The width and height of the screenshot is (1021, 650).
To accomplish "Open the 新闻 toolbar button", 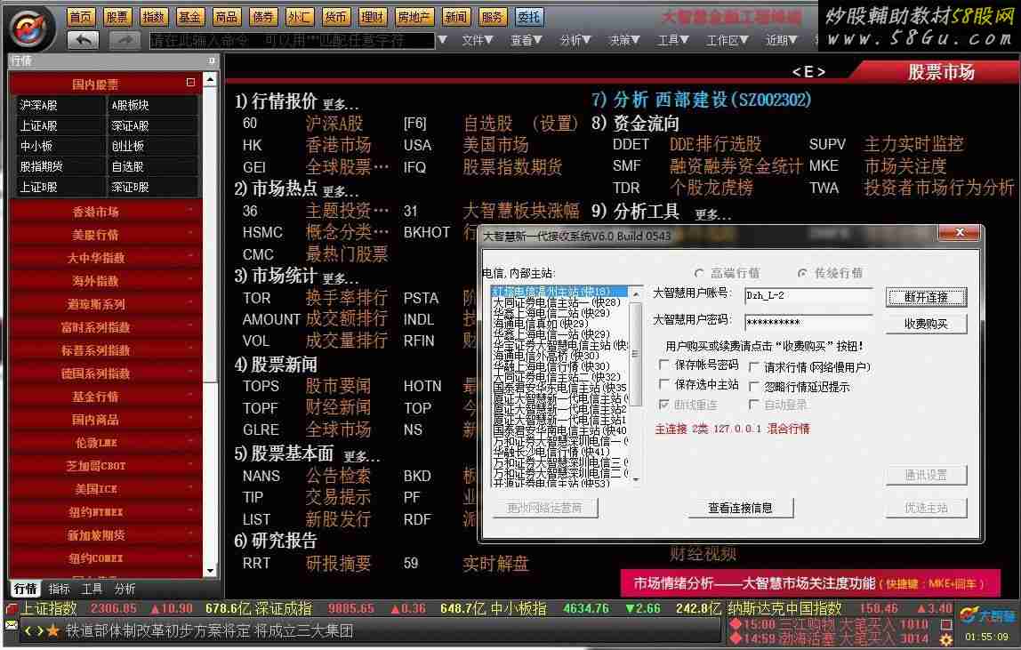I will coord(455,17).
